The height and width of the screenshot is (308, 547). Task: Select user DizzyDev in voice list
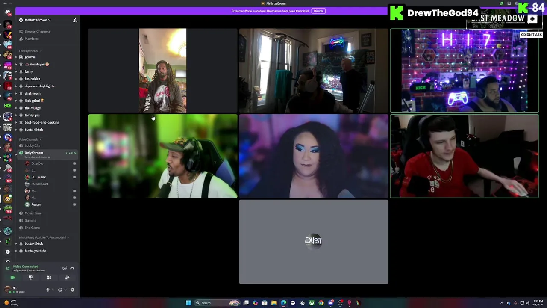click(37, 163)
